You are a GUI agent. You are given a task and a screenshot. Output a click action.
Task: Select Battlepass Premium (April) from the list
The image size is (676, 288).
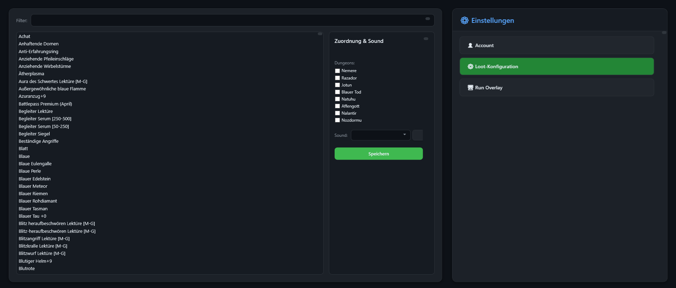click(x=45, y=104)
